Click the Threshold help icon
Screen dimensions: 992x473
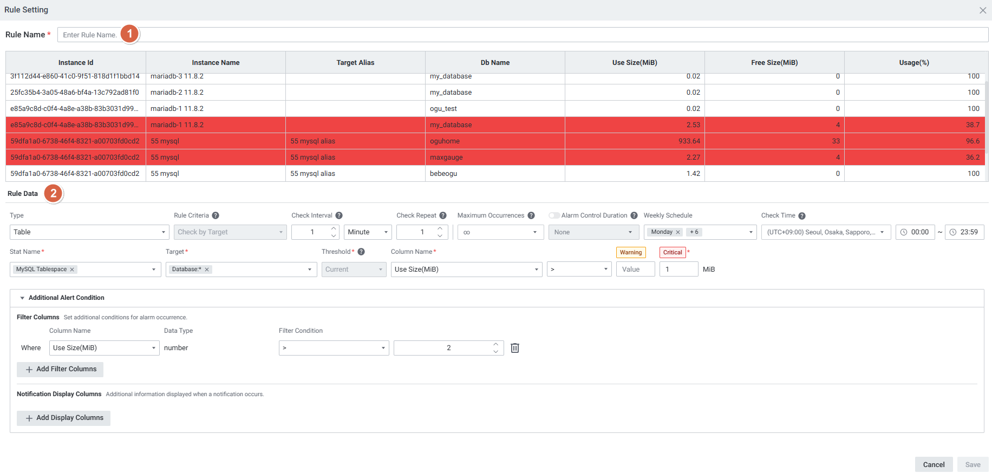click(361, 252)
